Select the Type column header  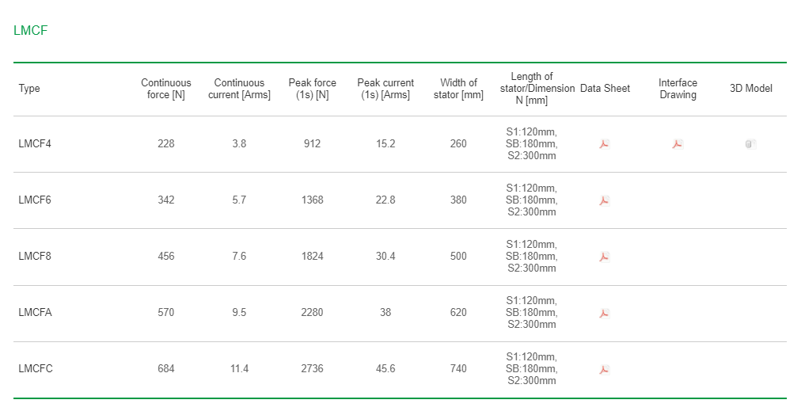point(29,89)
